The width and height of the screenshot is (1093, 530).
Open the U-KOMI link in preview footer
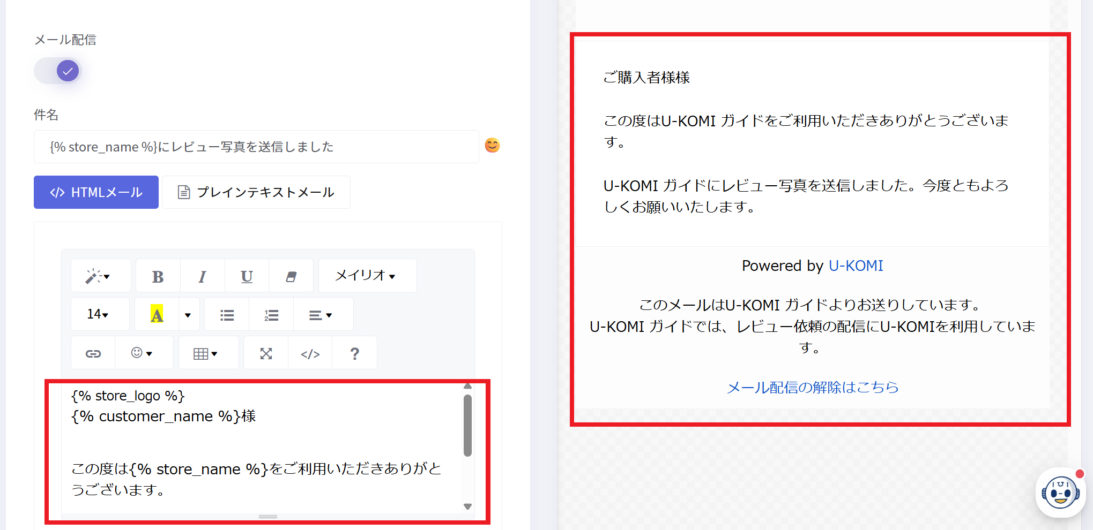(856, 266)
